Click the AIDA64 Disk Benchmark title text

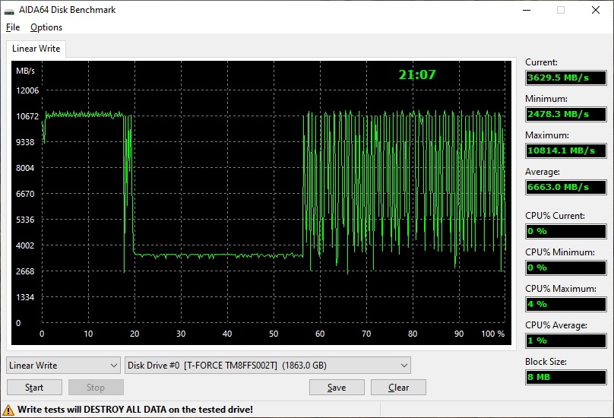pyautogui.click(x=68, y=10)
